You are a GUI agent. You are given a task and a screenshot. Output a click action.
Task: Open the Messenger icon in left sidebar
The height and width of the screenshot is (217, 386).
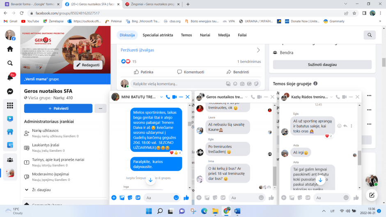[x=10, y=91]
